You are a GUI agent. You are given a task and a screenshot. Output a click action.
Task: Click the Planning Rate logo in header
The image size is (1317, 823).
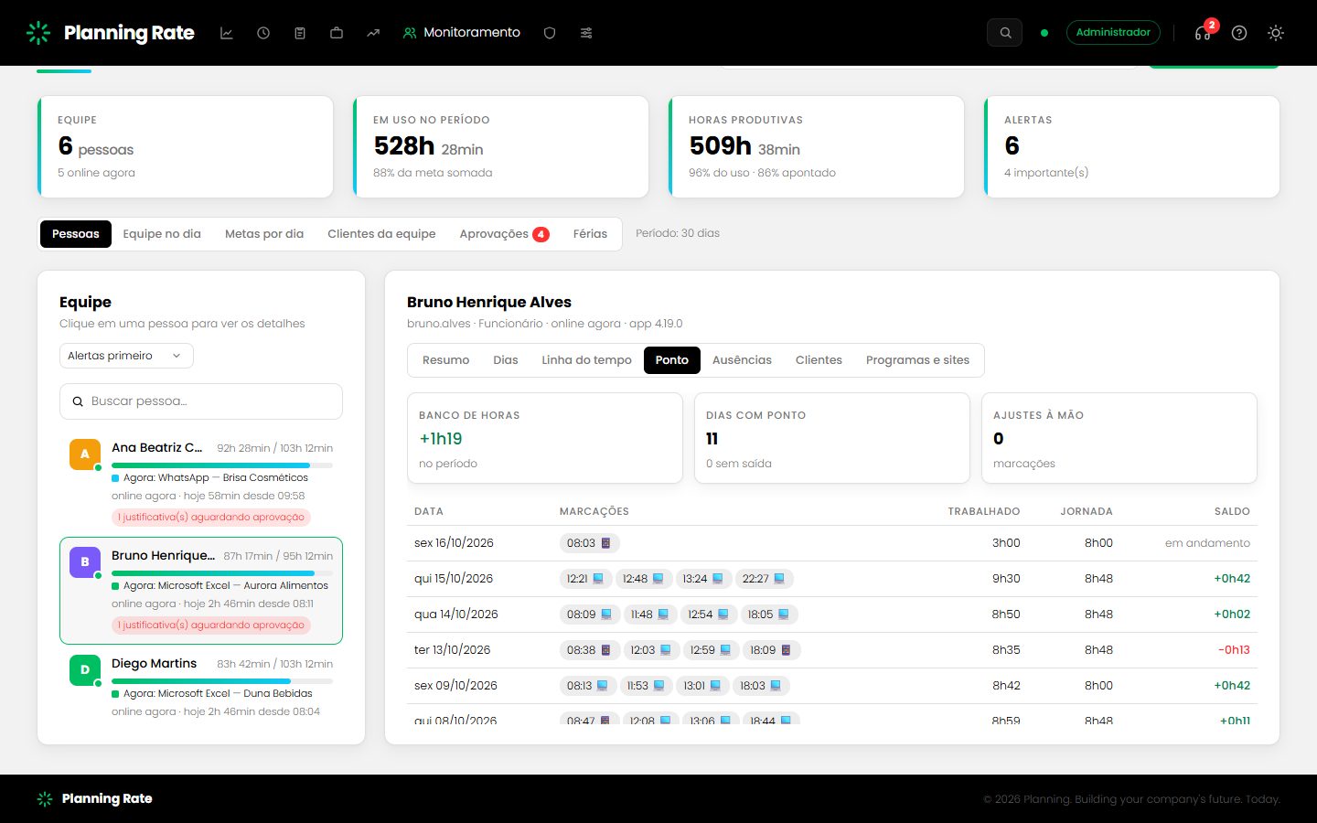111,33
